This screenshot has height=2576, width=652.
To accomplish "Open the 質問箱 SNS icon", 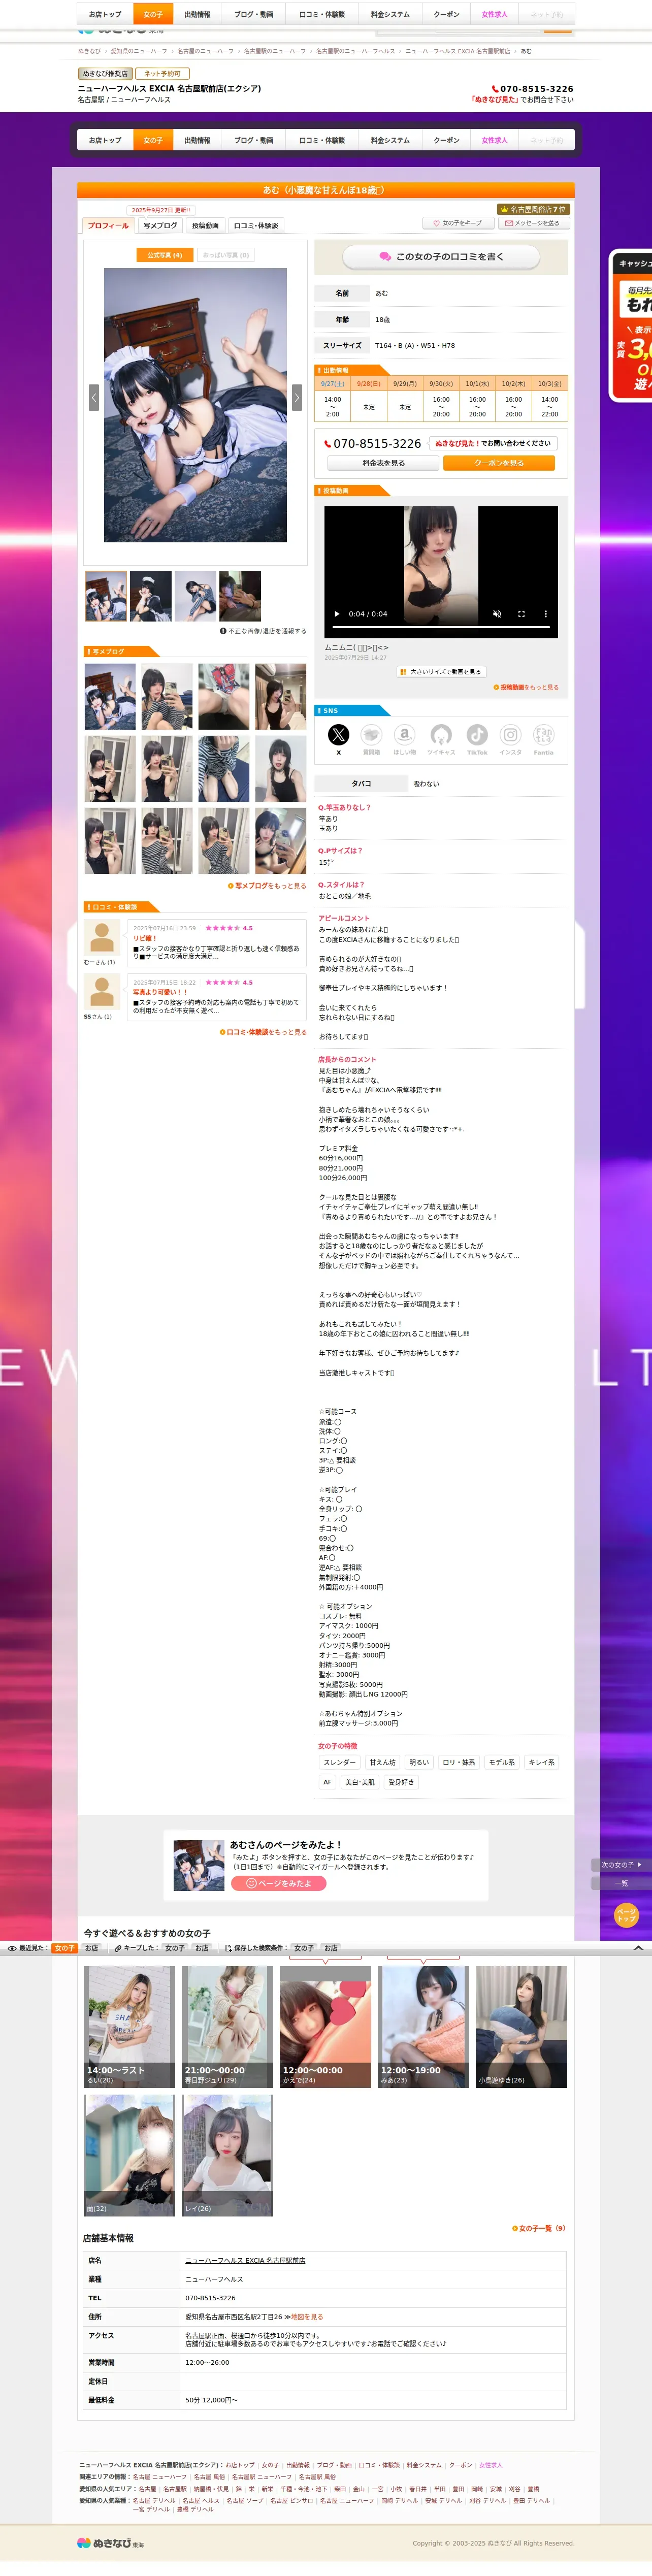I will pyautogui.click(x=371, y=734).
